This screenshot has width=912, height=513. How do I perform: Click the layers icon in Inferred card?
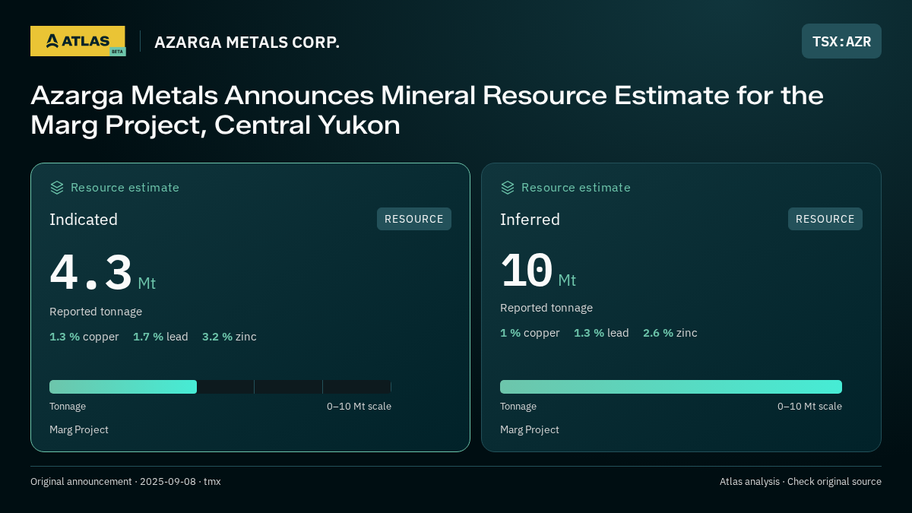[508, 188]
